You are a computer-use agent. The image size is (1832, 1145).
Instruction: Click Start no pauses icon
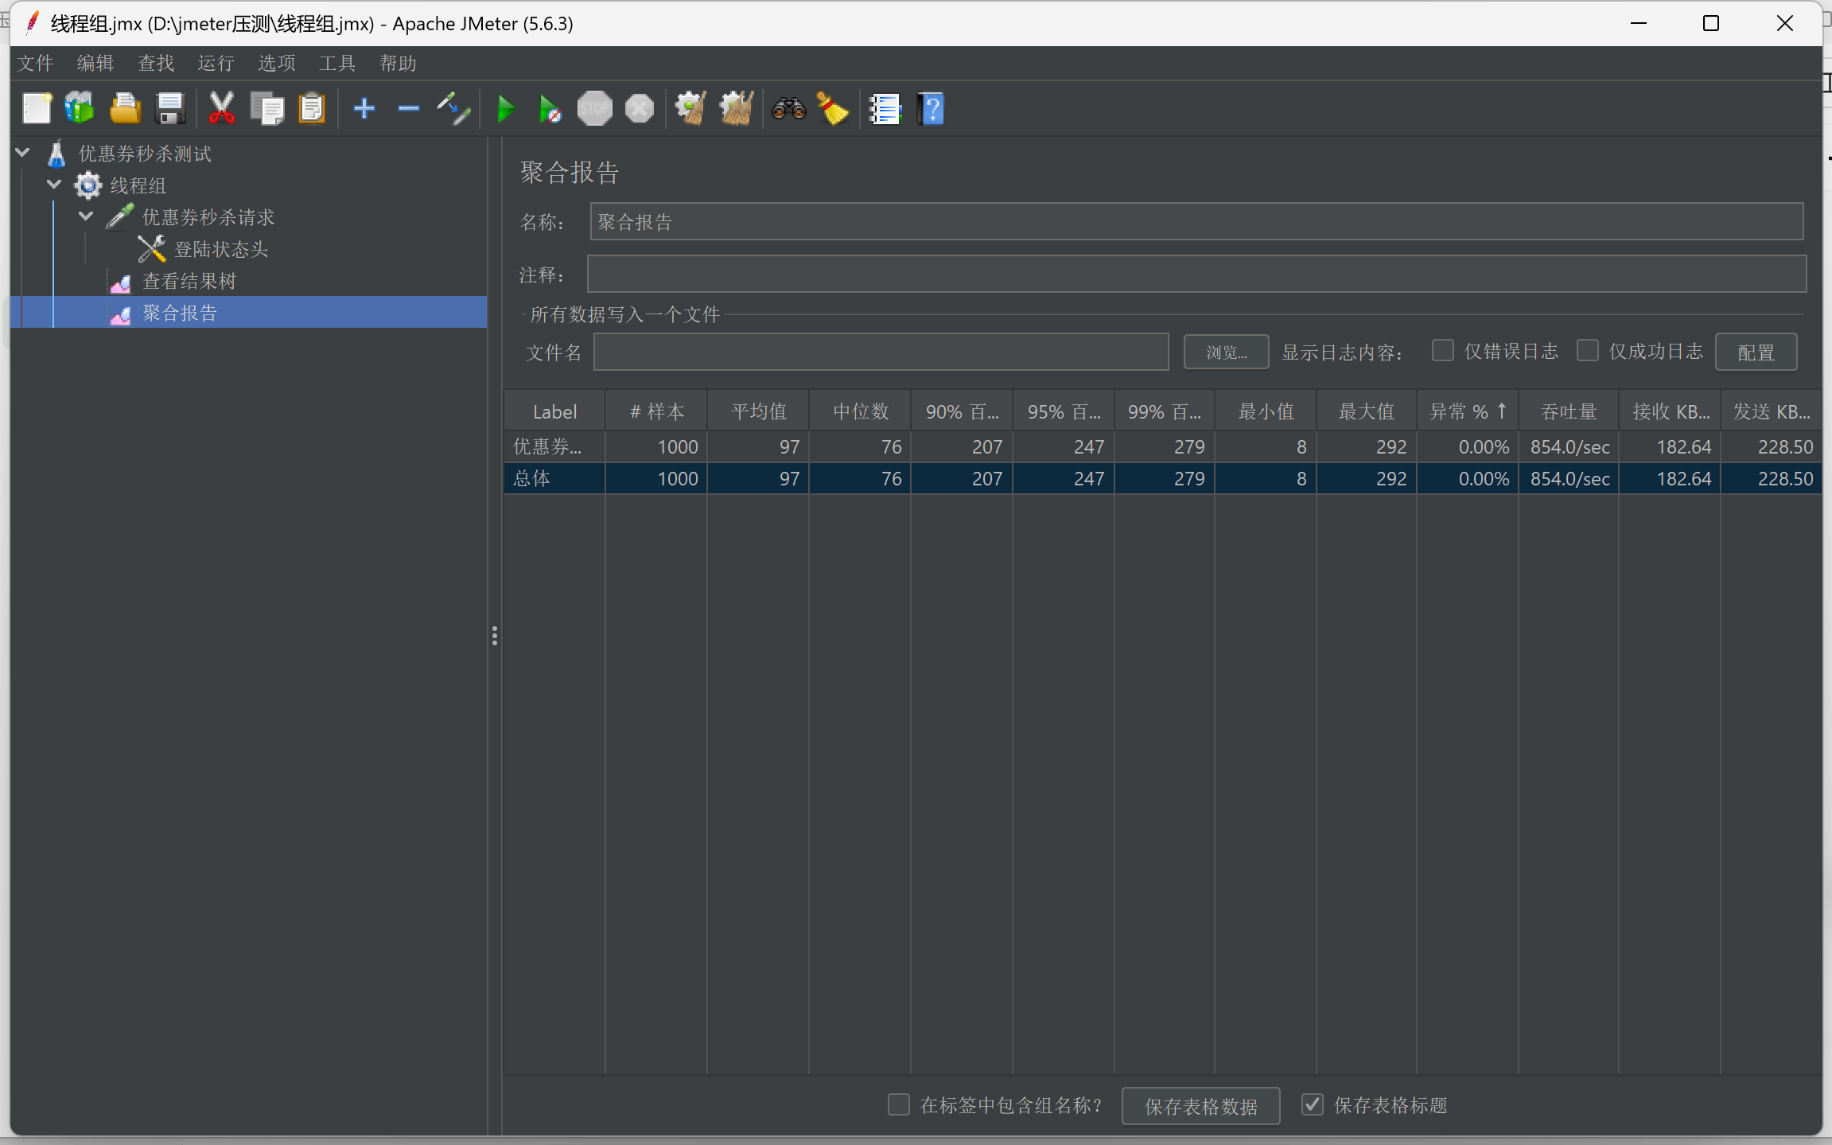click(x=550, y=109)
